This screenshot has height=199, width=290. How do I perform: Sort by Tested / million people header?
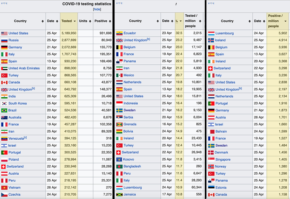point(191,21)
